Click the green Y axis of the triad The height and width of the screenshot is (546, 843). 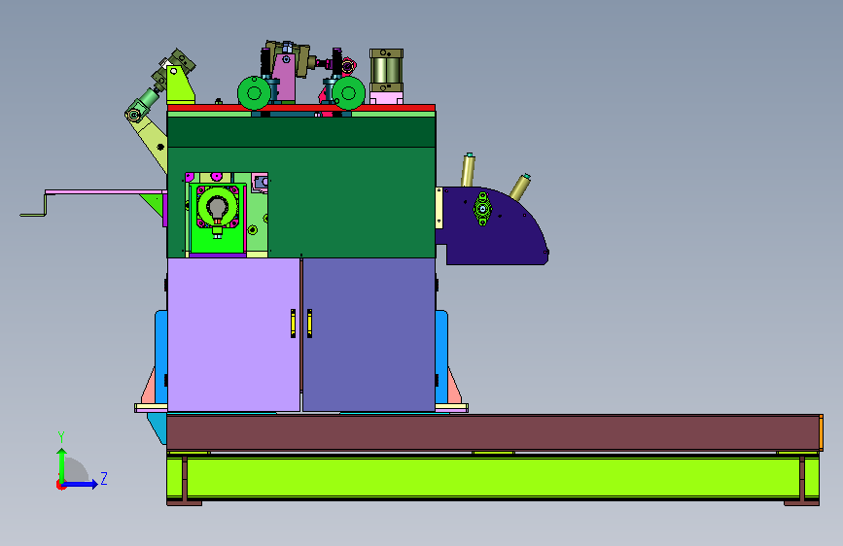(x=62, y=465)
